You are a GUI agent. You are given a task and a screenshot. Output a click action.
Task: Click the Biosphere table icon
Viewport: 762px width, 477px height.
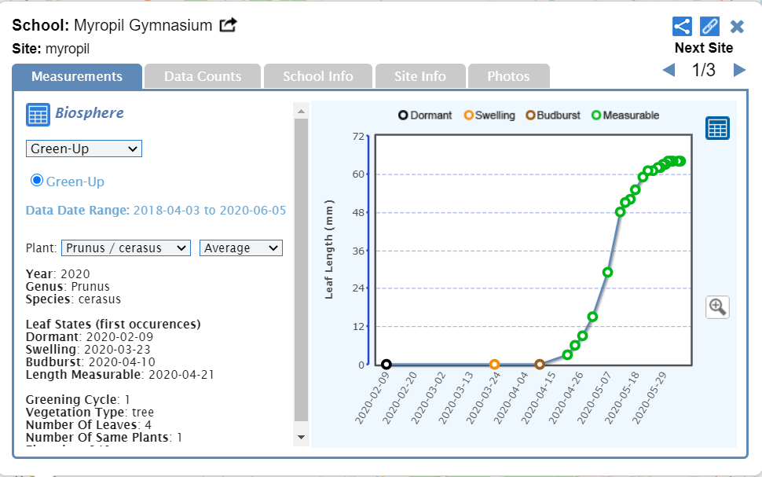coord(38,114)
